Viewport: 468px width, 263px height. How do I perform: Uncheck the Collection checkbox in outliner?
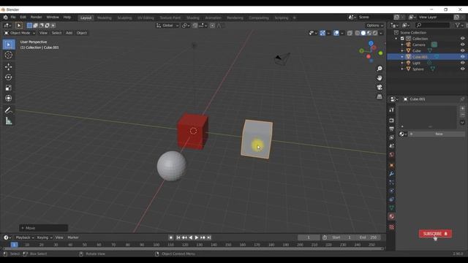point(402,39)
